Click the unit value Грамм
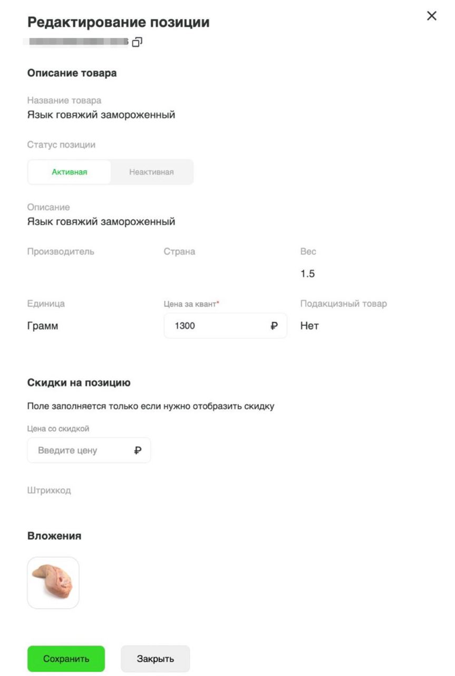This screenshot has width=455, height=676. pyautogui.click(x=43, y=326)
